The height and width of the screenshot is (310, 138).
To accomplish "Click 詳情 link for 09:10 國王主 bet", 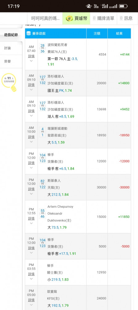I will 31,85.
